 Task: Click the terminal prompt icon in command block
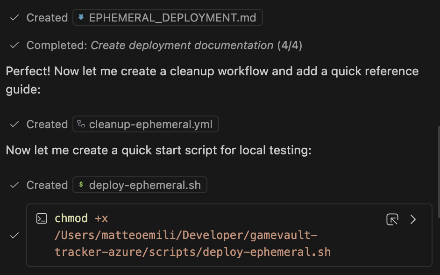click(x=42, y=218)
